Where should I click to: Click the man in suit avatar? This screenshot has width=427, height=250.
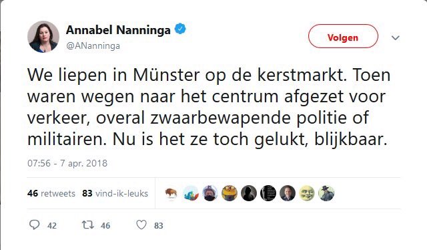click(x=288, y=193)
